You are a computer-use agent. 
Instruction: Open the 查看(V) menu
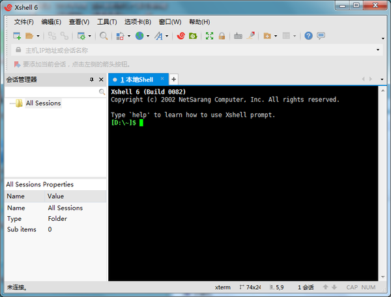(79, 22)
